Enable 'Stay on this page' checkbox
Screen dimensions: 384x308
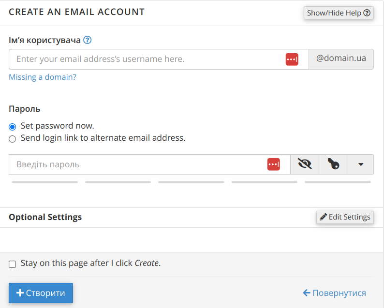coord(13,264)
